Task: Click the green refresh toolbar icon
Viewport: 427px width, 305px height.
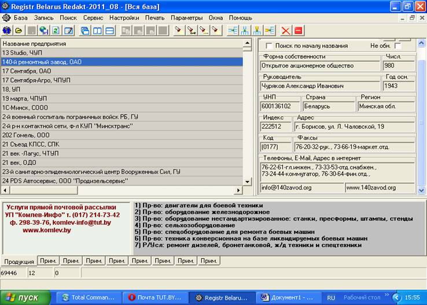Action: (x=56, y=30)
